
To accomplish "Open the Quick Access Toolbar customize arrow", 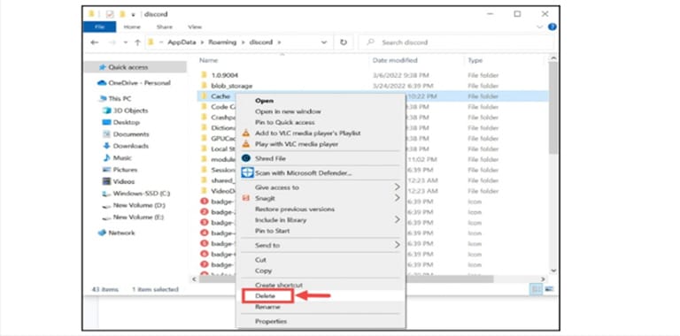I will (x=134, y=14).
